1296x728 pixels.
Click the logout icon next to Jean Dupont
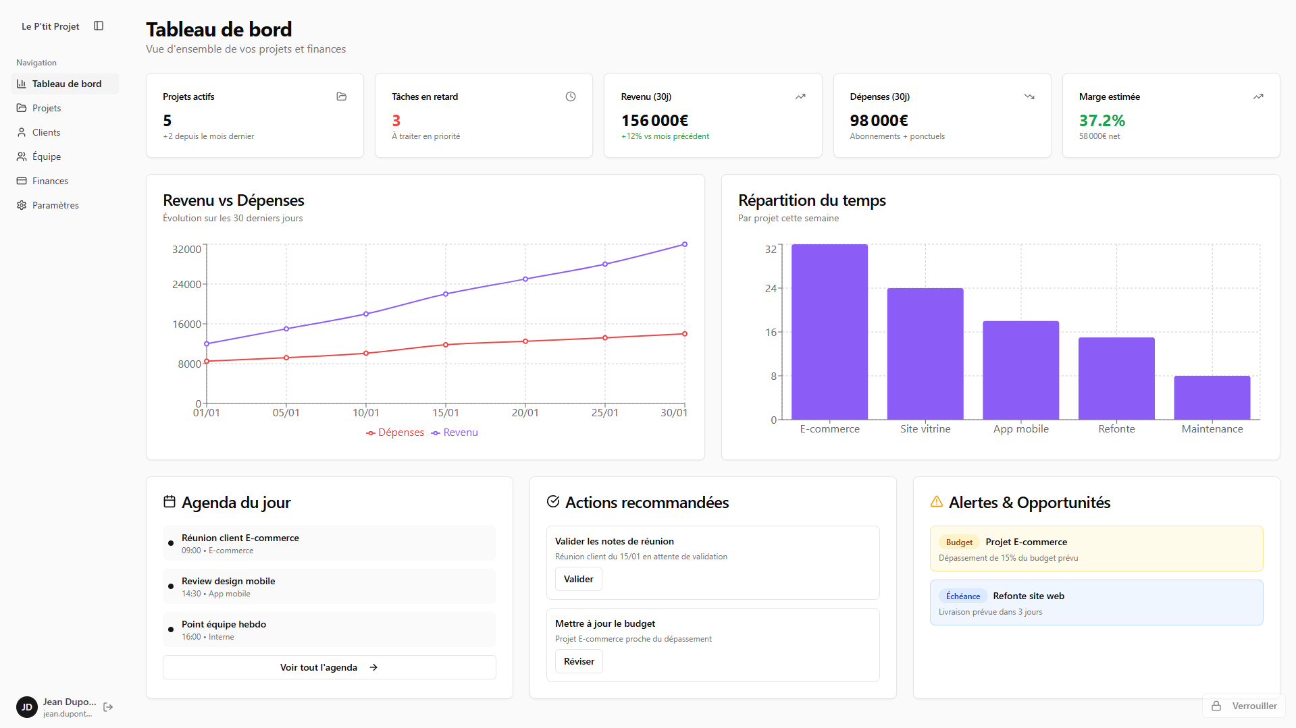coord(108,707)
